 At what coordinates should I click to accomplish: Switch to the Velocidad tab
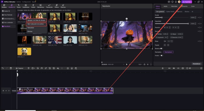click(174, 6)
